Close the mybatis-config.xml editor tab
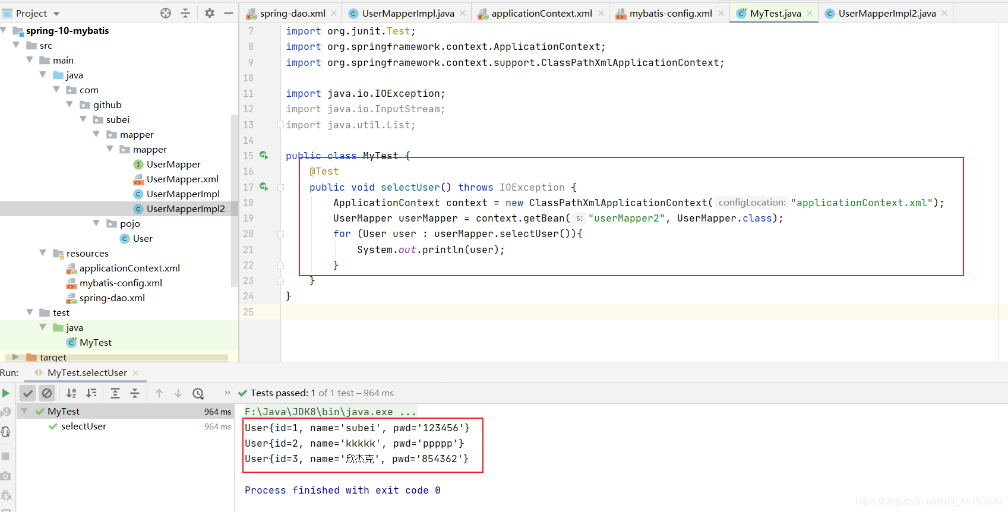The image size is (1008, 512). tap(721, 13)
